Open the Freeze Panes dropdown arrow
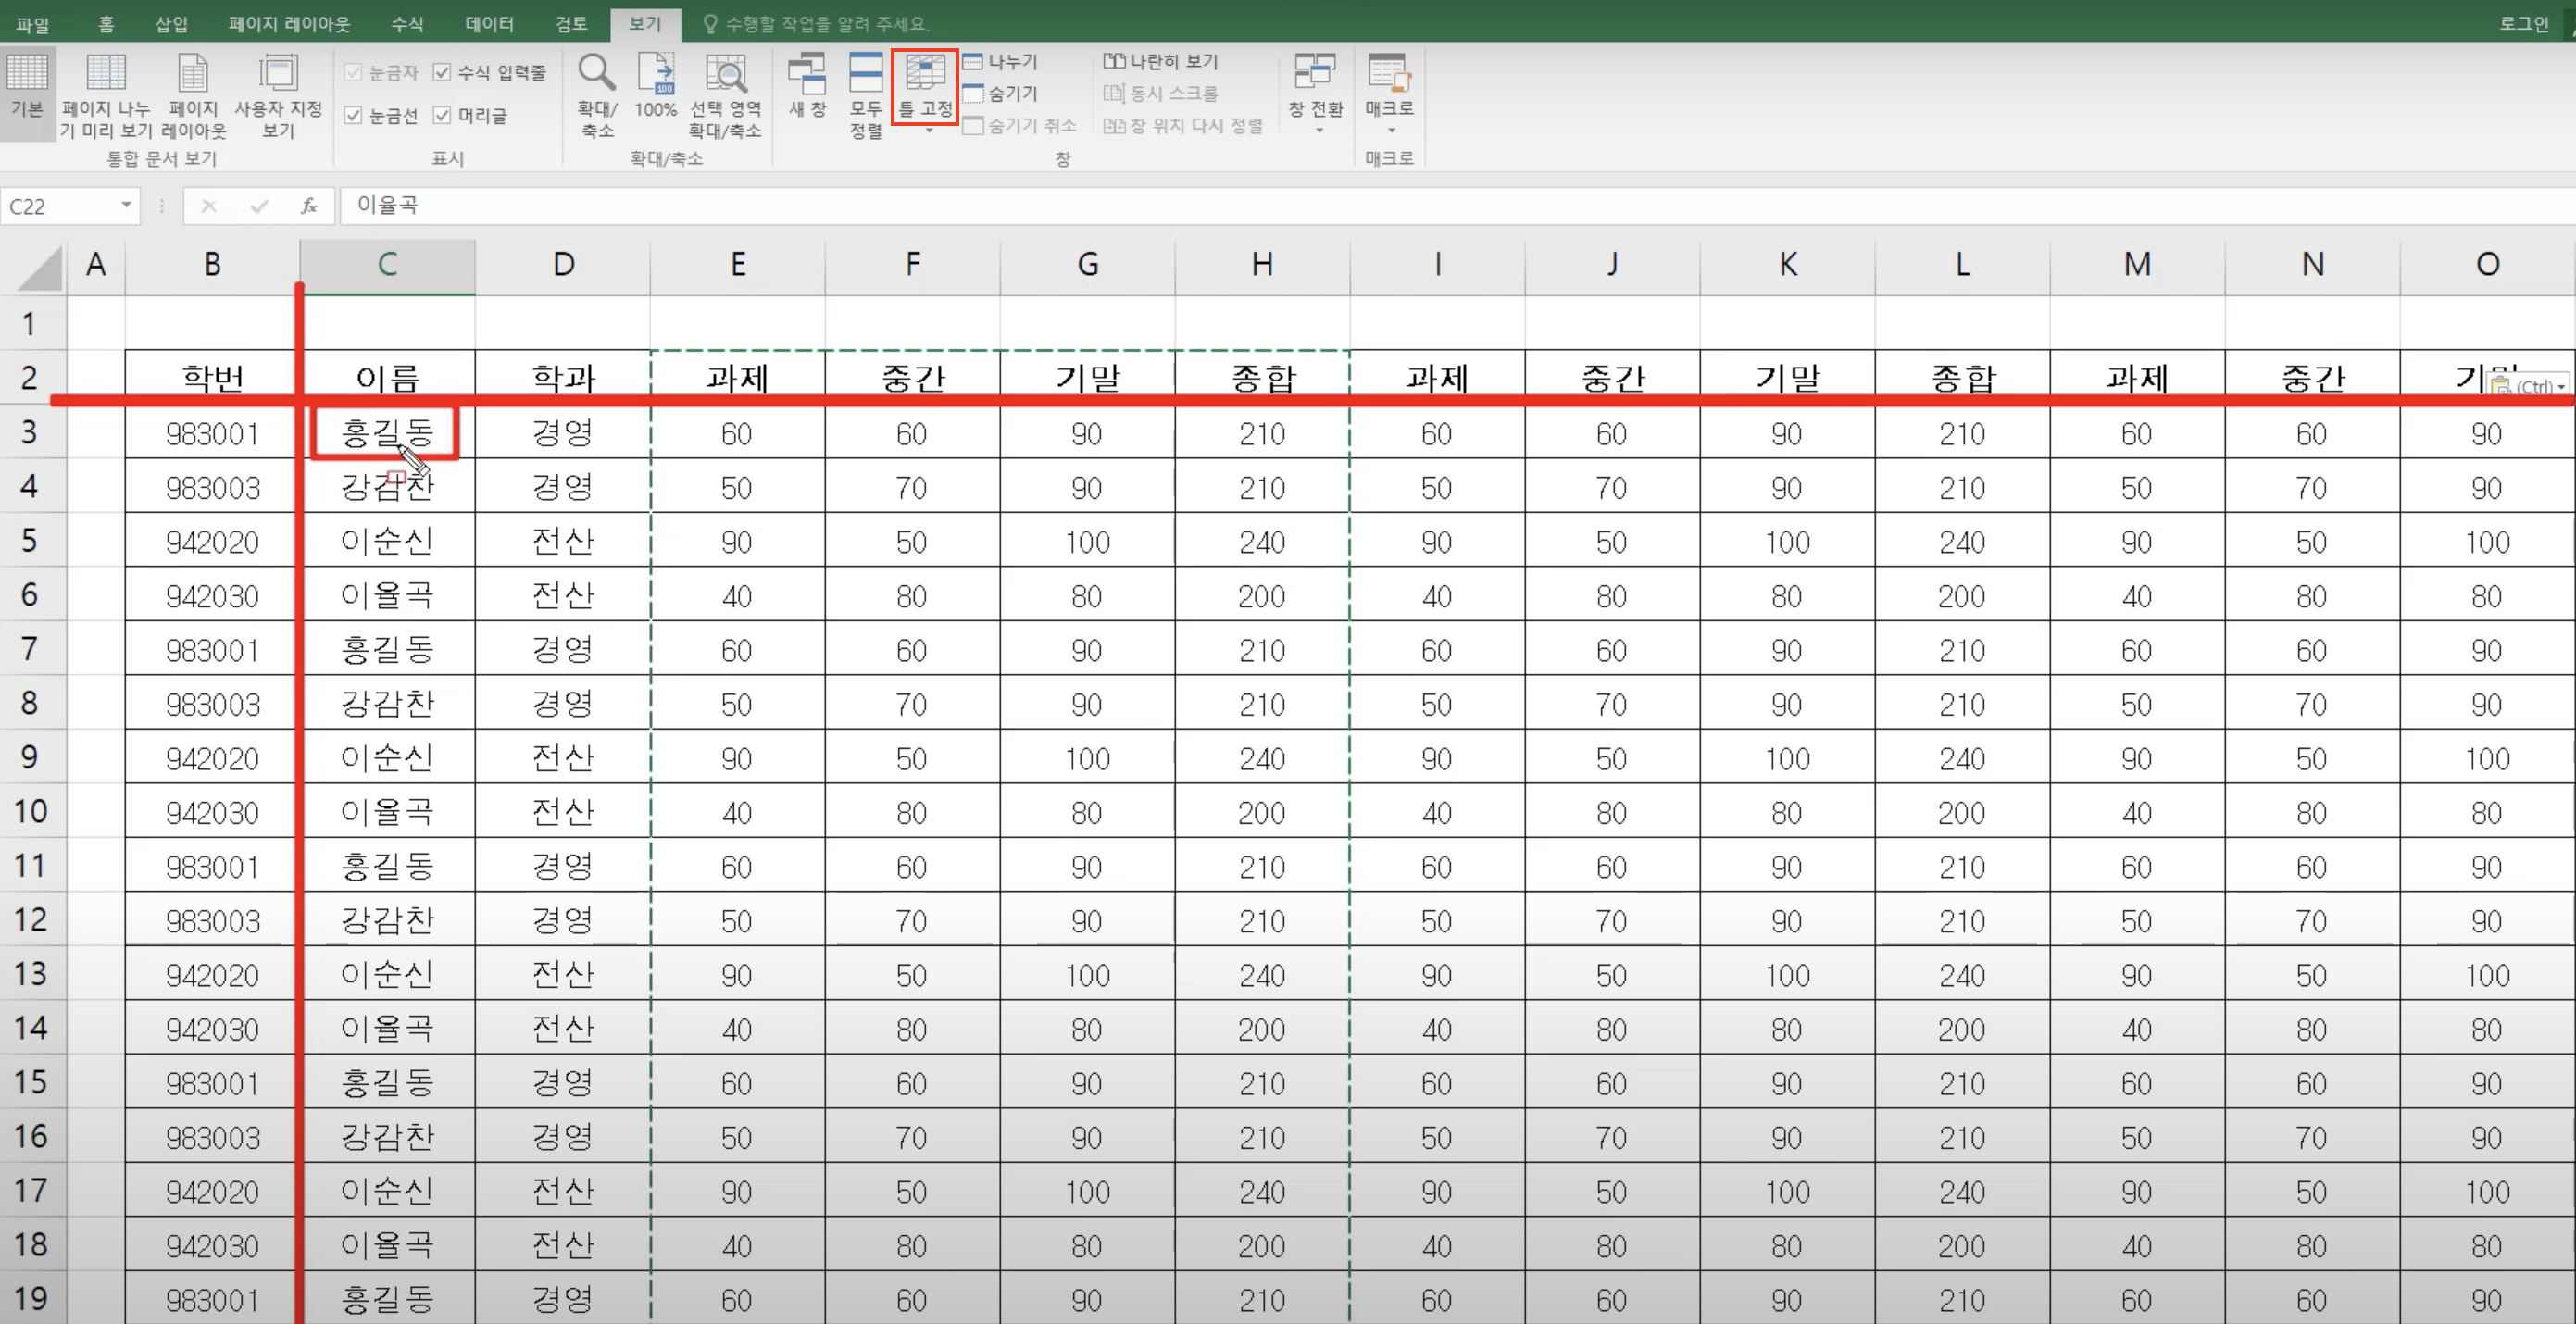 (x=929, y=130)
